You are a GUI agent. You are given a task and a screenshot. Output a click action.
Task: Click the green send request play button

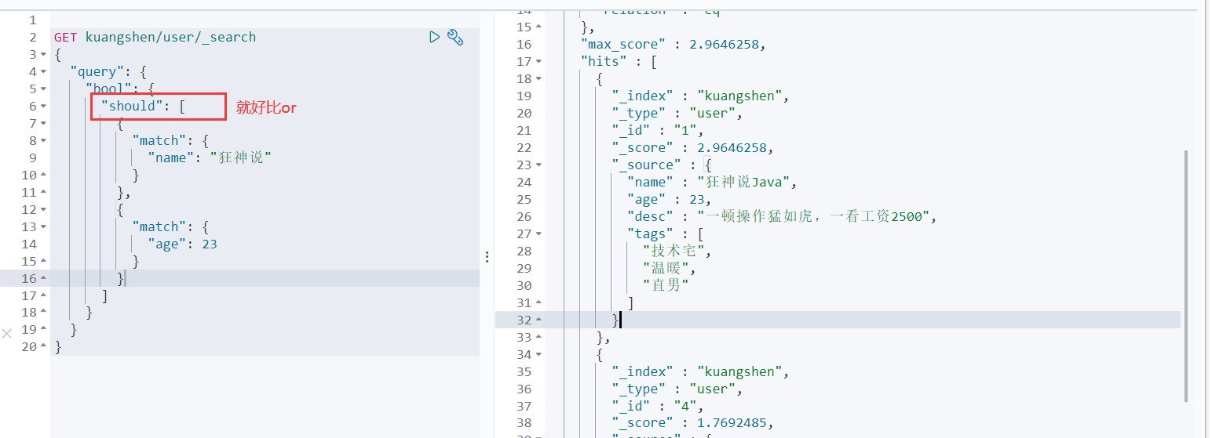(x=434, y=37)
